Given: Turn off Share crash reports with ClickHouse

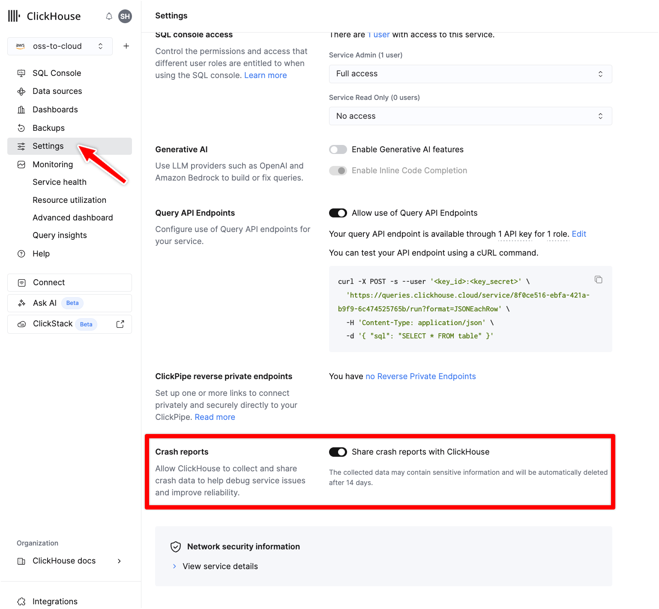Looking at the screenshot, I should (338, 452).
